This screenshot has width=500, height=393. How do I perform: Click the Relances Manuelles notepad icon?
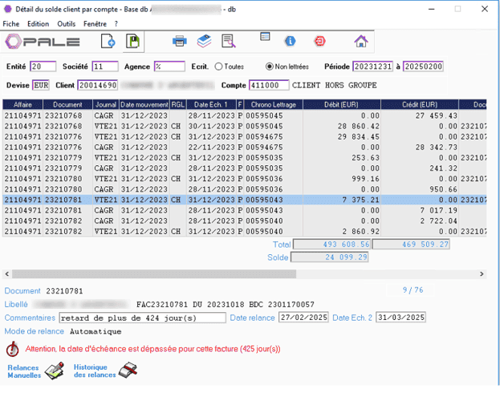(x=55, y=371)
